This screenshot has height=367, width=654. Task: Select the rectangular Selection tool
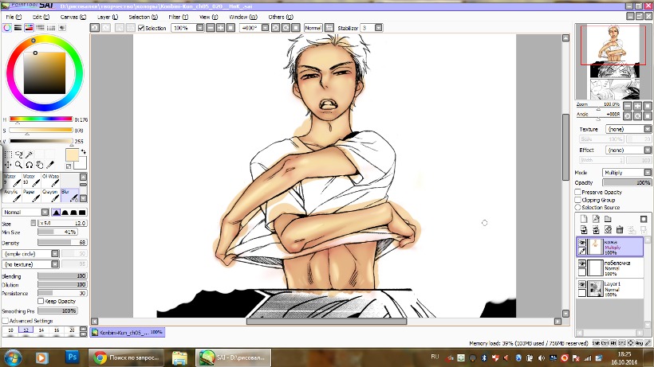[8, 154]
